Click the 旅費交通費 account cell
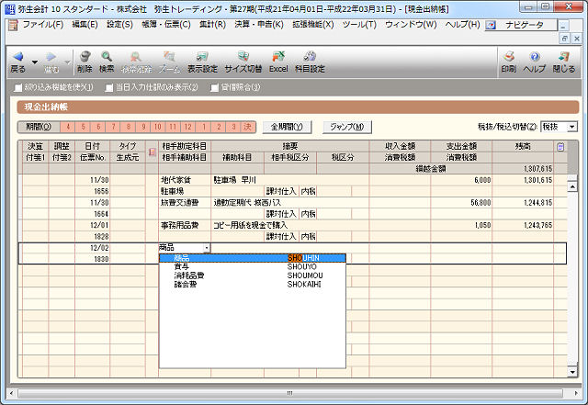This screenshot has width=588, height=405. [x=184, y=202]
